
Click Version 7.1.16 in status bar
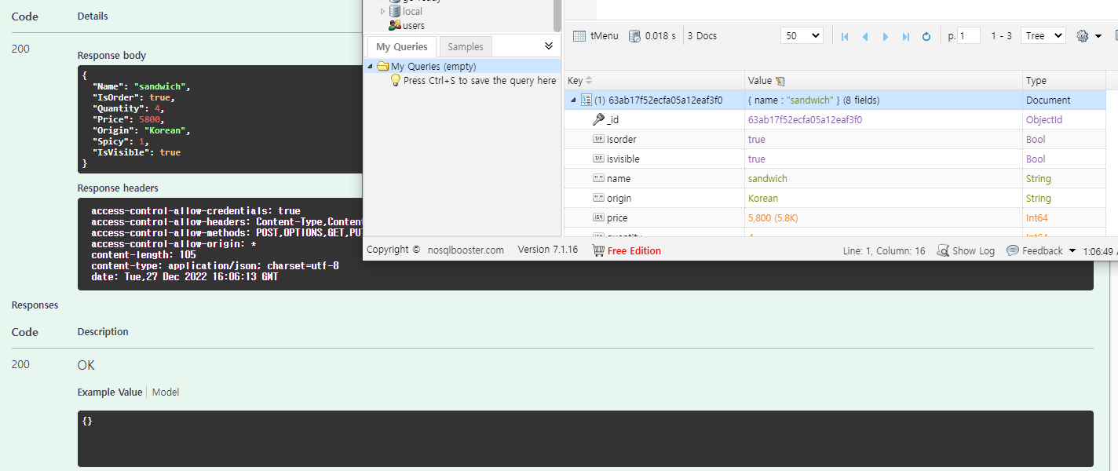pyautogui.click(x=547, y=250)
